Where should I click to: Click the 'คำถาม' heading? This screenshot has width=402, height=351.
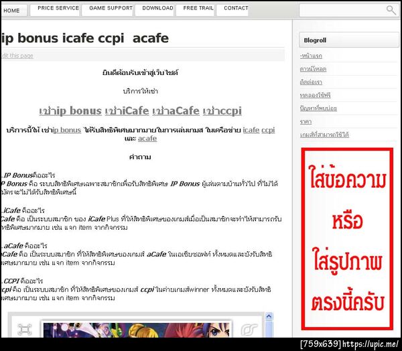coord(140,157)
